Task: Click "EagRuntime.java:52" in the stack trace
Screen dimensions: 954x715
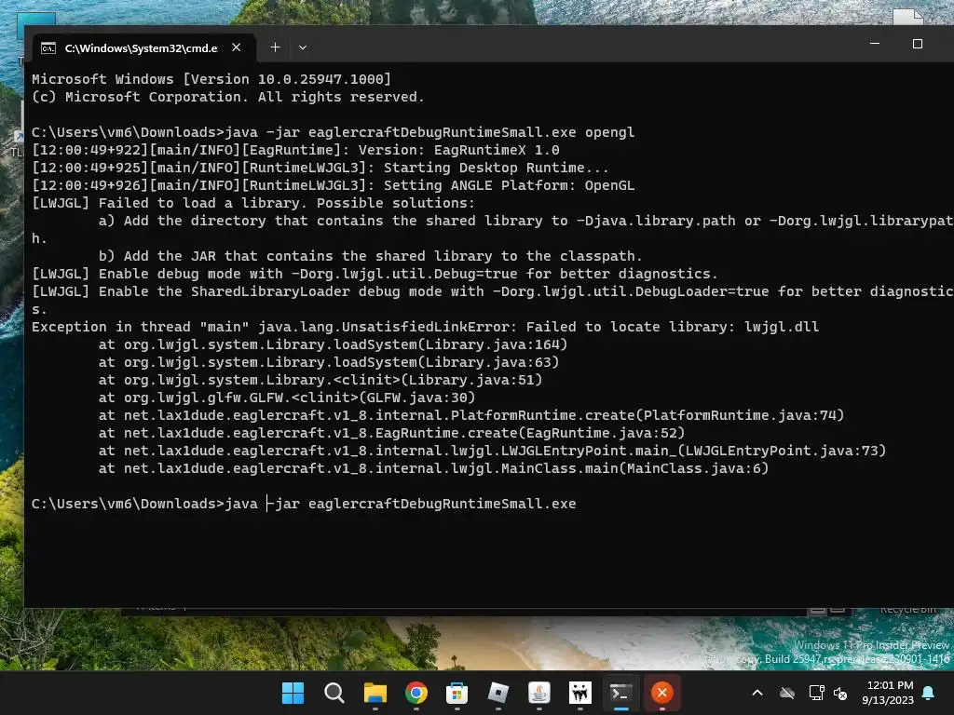Action: pos(601,433)
